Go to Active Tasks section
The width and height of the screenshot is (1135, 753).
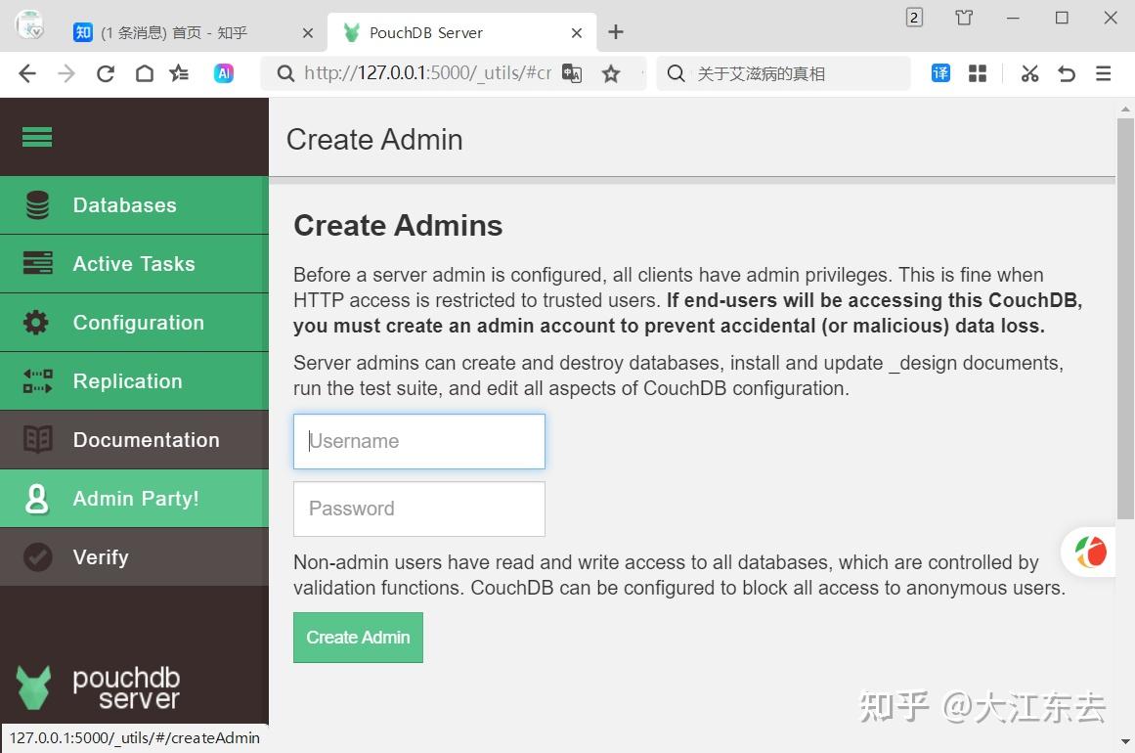[x=133, y=264]
